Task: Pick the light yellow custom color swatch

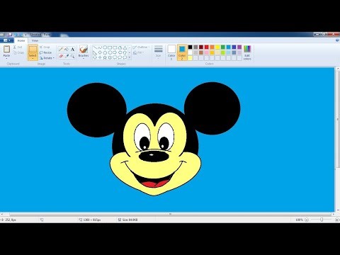Action: point(191,58)
